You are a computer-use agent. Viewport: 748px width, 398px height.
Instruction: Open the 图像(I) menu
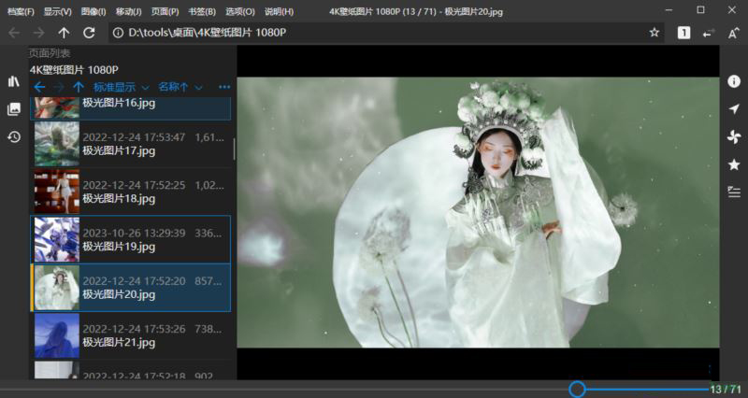[x=93, y=11]
